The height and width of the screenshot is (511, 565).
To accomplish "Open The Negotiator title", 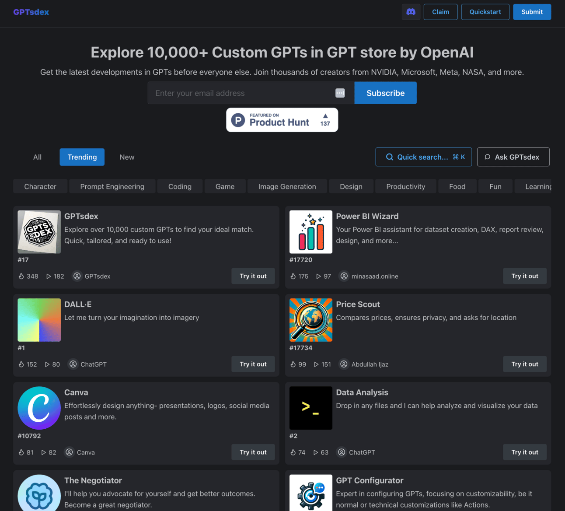I will [93, 480].
